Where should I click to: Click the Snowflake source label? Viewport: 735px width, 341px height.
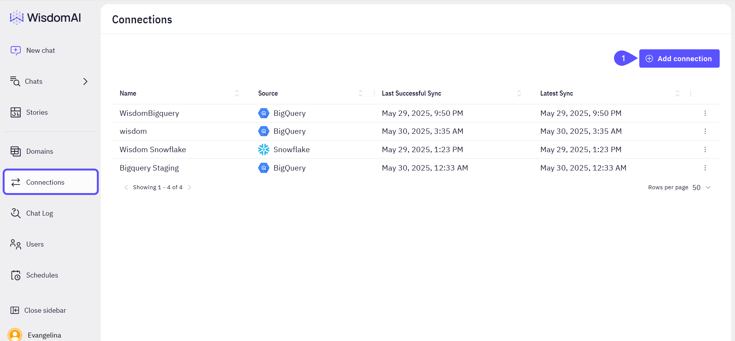292,149
